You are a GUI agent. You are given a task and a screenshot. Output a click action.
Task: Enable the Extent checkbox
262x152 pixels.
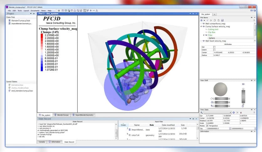tap(214, 50)
